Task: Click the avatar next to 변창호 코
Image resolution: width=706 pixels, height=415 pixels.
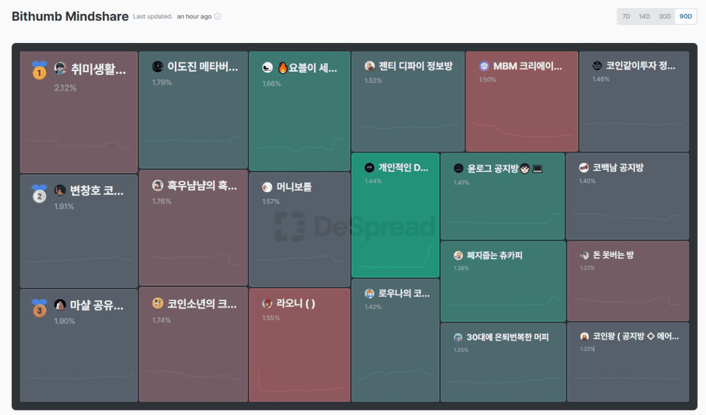Action: coord(60,190)
